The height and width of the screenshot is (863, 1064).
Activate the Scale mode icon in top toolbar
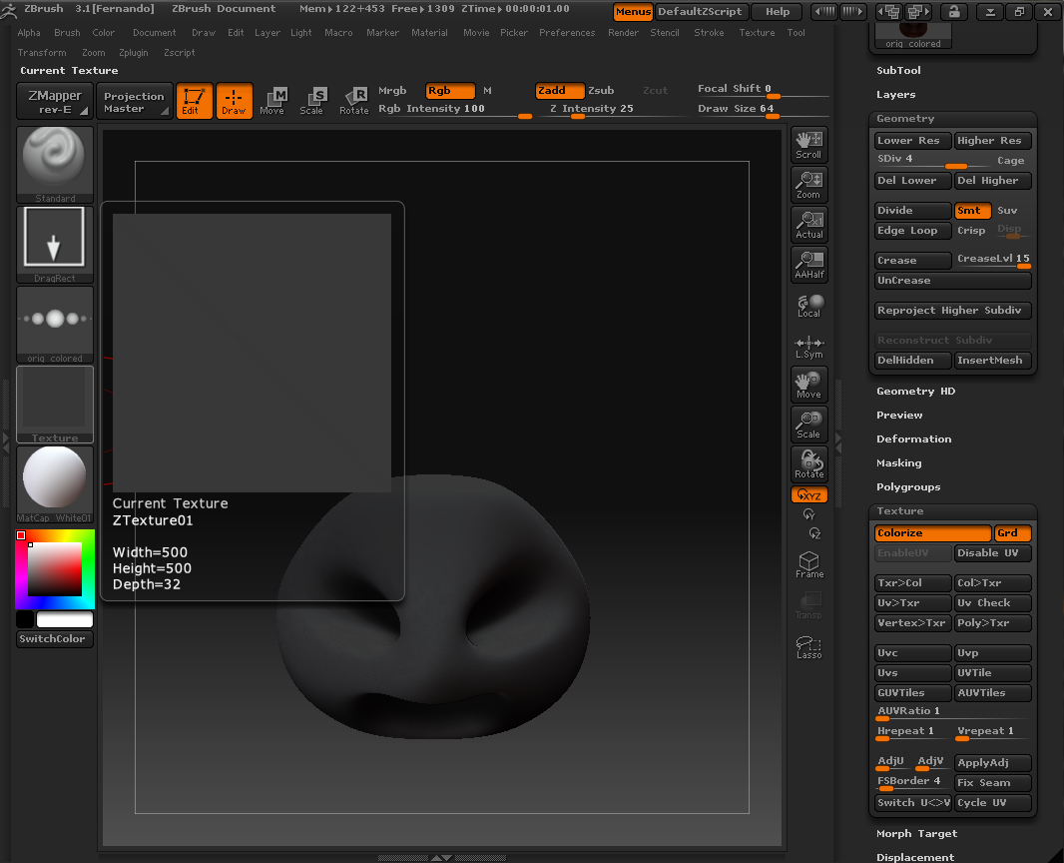coord(312,100)
